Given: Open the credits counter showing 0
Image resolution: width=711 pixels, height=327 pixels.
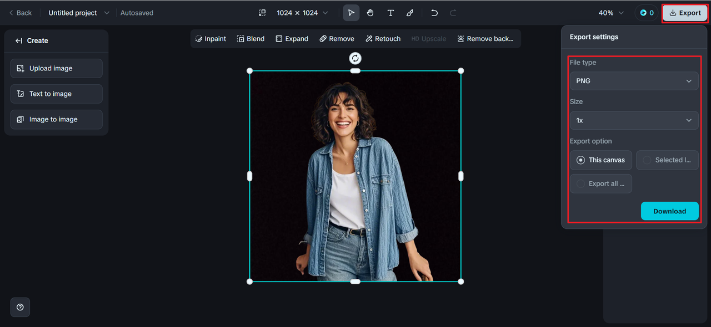Looking at the screenshot, I should point(647,13).
